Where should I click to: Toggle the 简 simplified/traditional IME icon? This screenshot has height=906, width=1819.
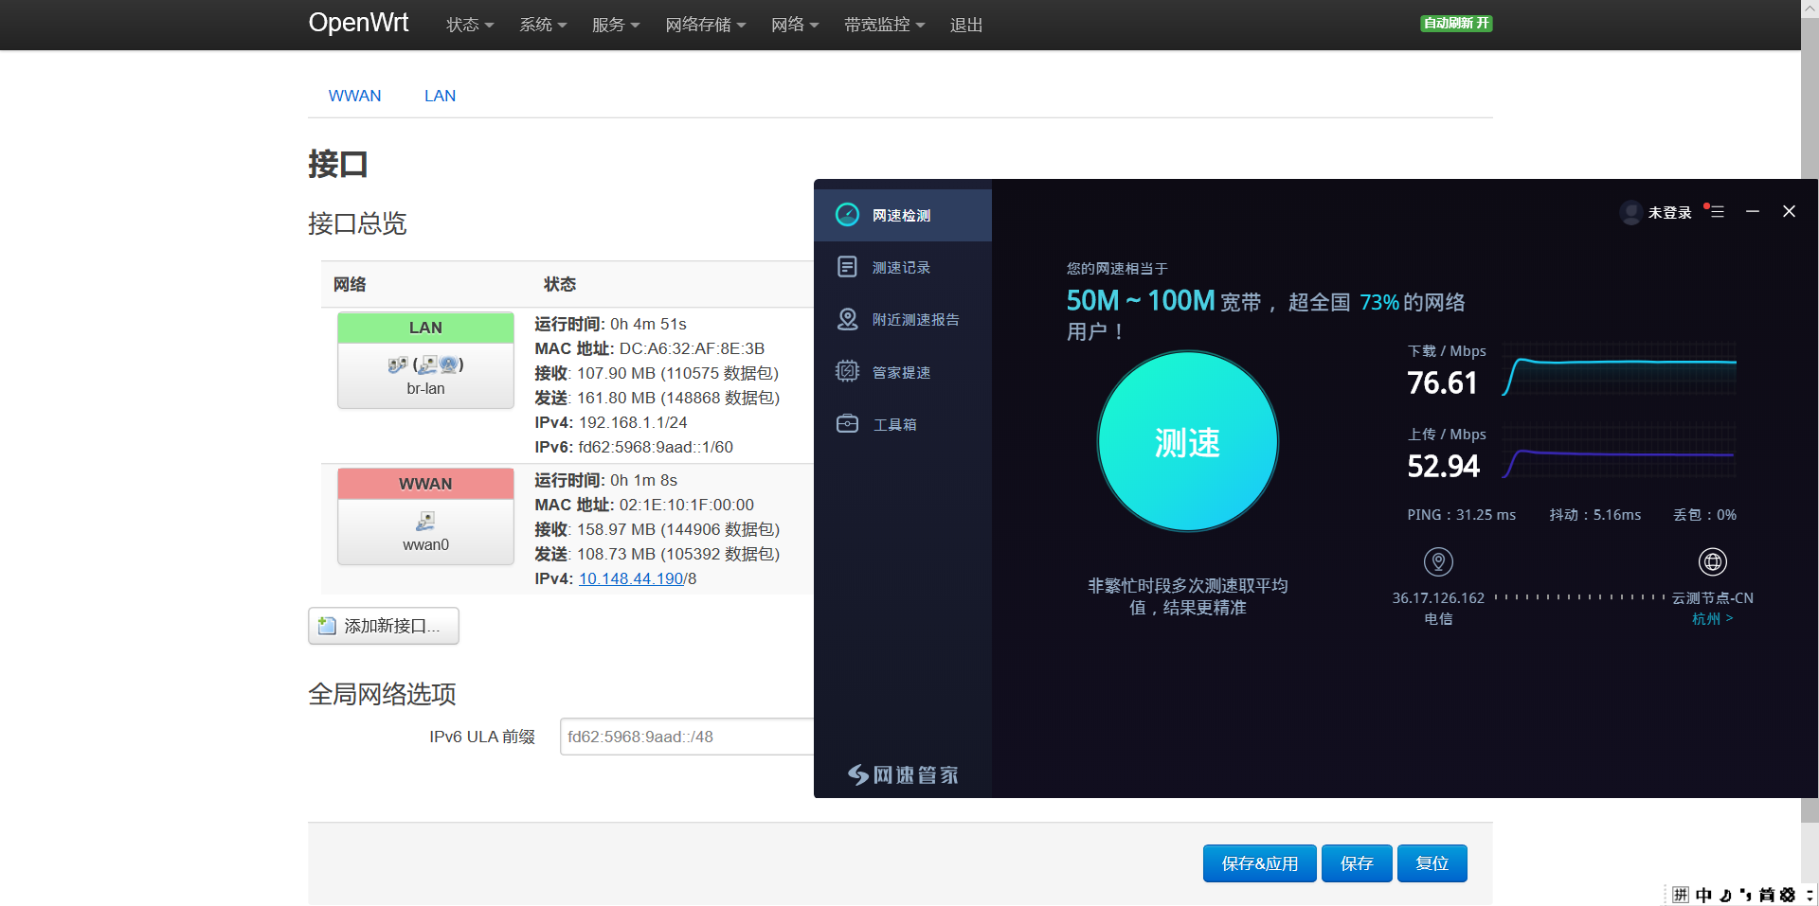pos(1766,895)
